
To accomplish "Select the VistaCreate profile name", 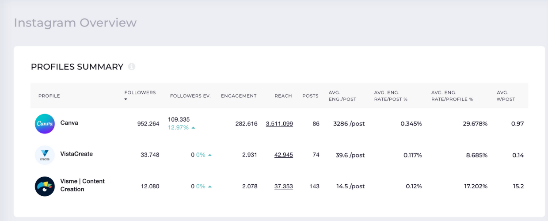I will (x=76, y=154).
